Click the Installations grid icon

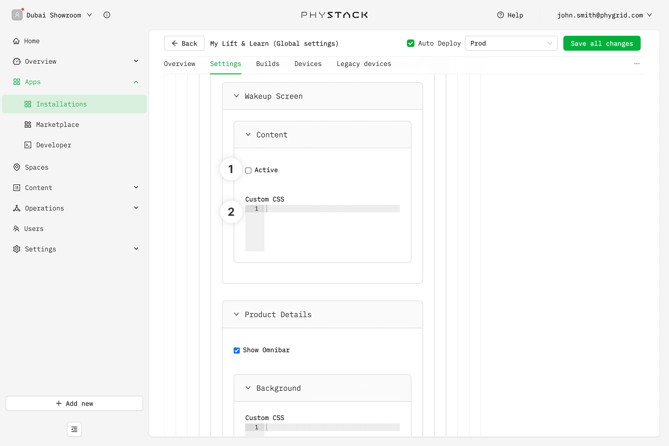tap(28, 104)
